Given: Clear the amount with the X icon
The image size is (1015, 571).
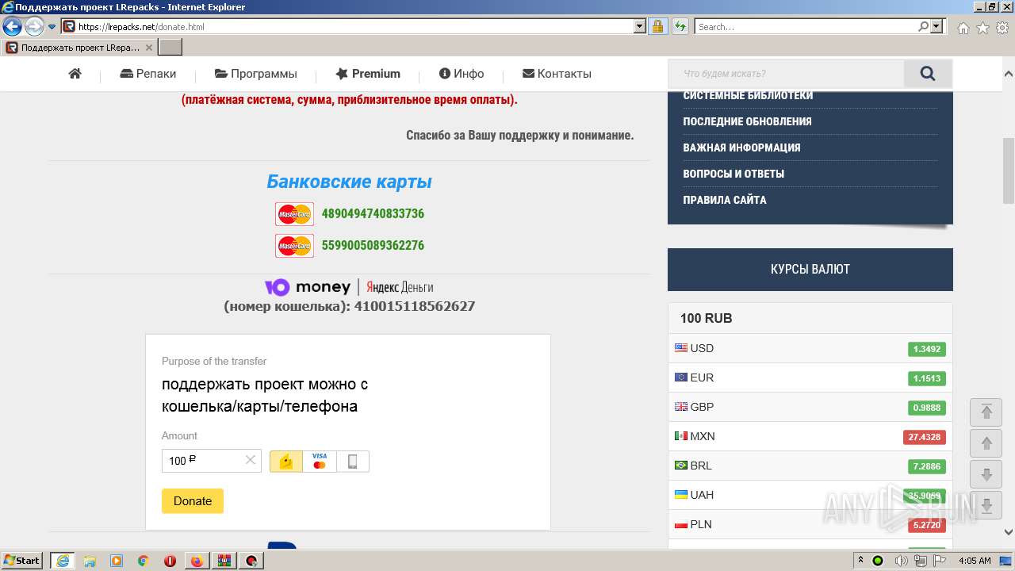Looking at the screenshot, I should [251, 460].
